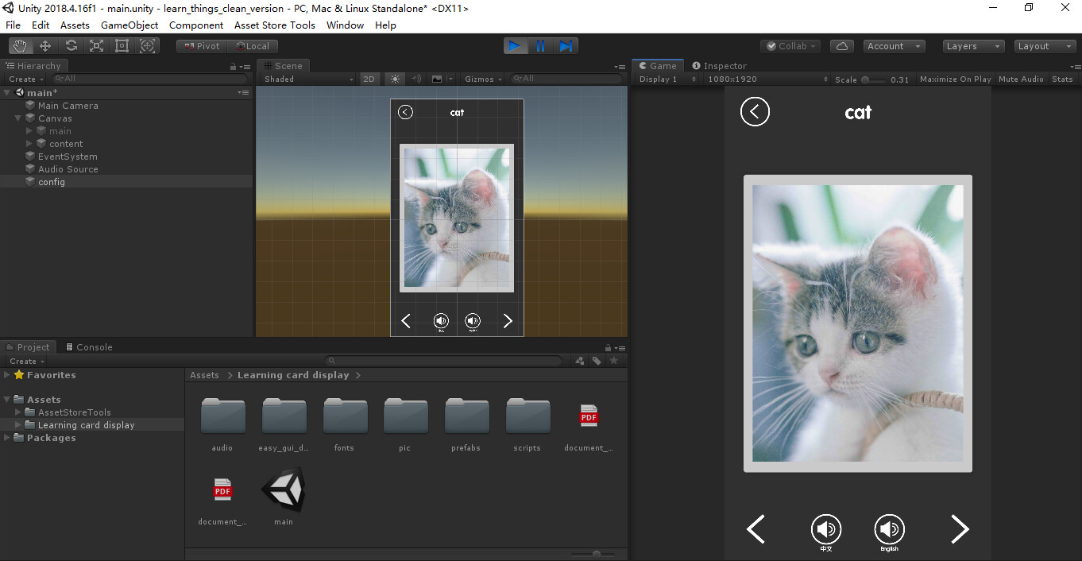The height and width of the screenshot is (561, 1082).
Task: Click the Step frame button
Action: pos(566,46)
